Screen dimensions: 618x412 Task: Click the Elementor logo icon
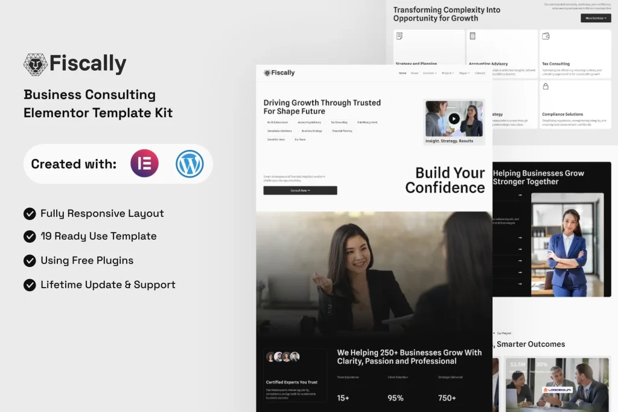[x=144, y=163]
